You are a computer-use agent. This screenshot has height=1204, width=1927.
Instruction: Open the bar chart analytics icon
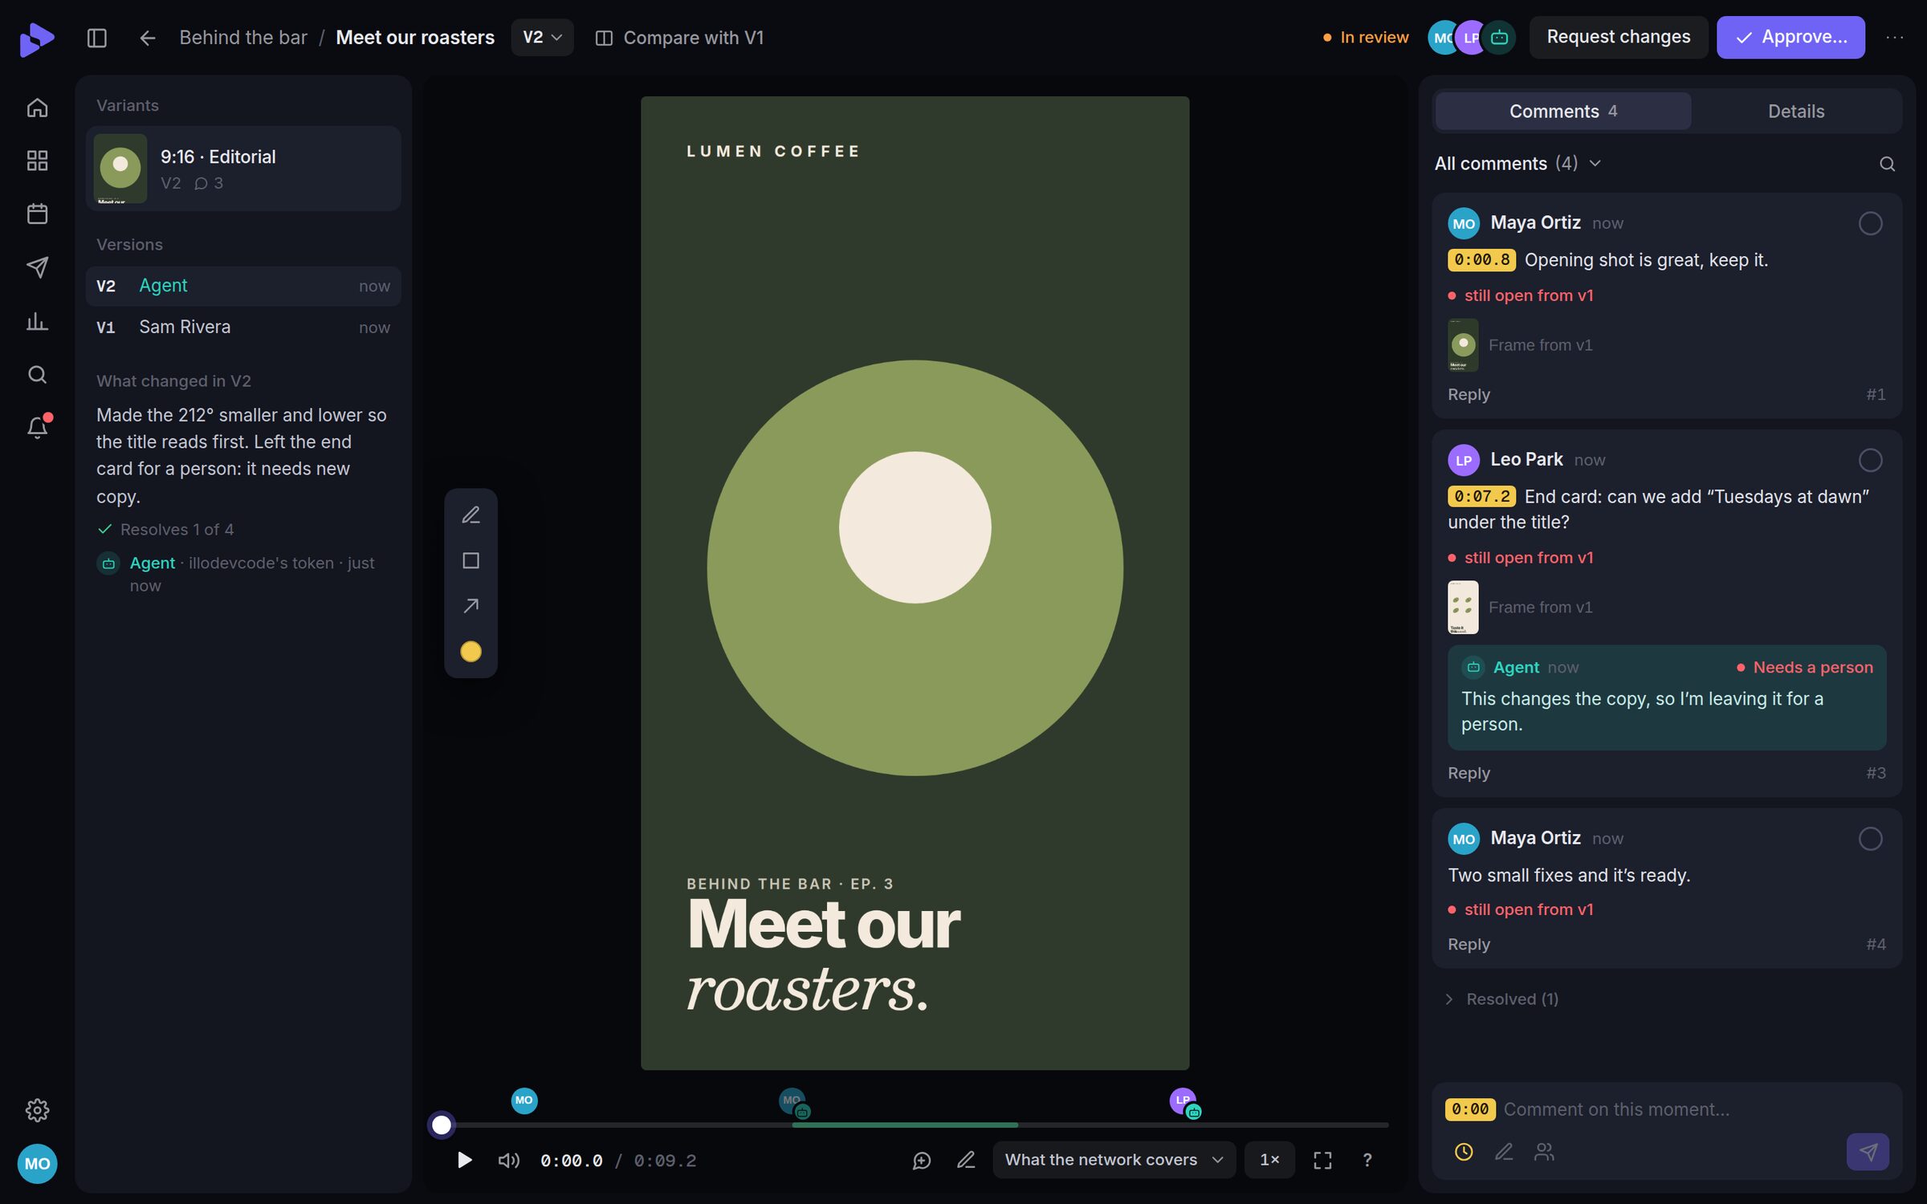click(x=37, y=321)
